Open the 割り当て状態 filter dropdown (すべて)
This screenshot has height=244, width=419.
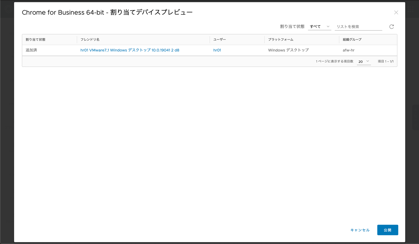[x=319, y=27]
